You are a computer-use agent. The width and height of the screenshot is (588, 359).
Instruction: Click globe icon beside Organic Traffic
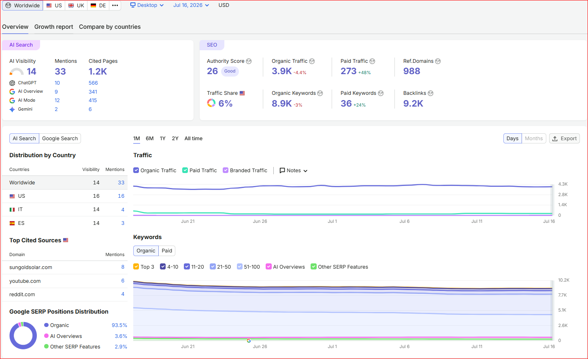[312, 61]
